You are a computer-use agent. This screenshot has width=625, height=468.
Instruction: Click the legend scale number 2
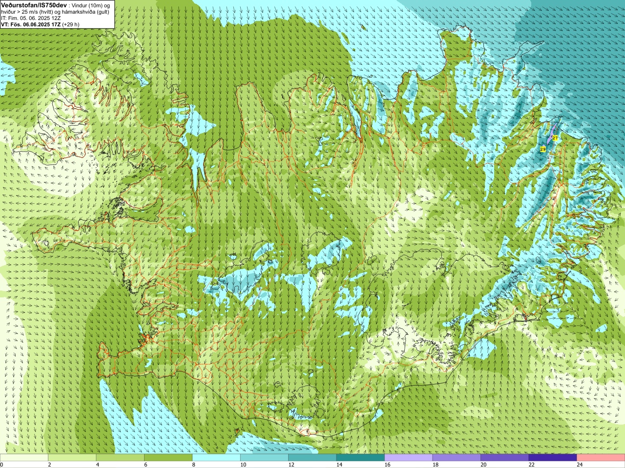[49, 465]
